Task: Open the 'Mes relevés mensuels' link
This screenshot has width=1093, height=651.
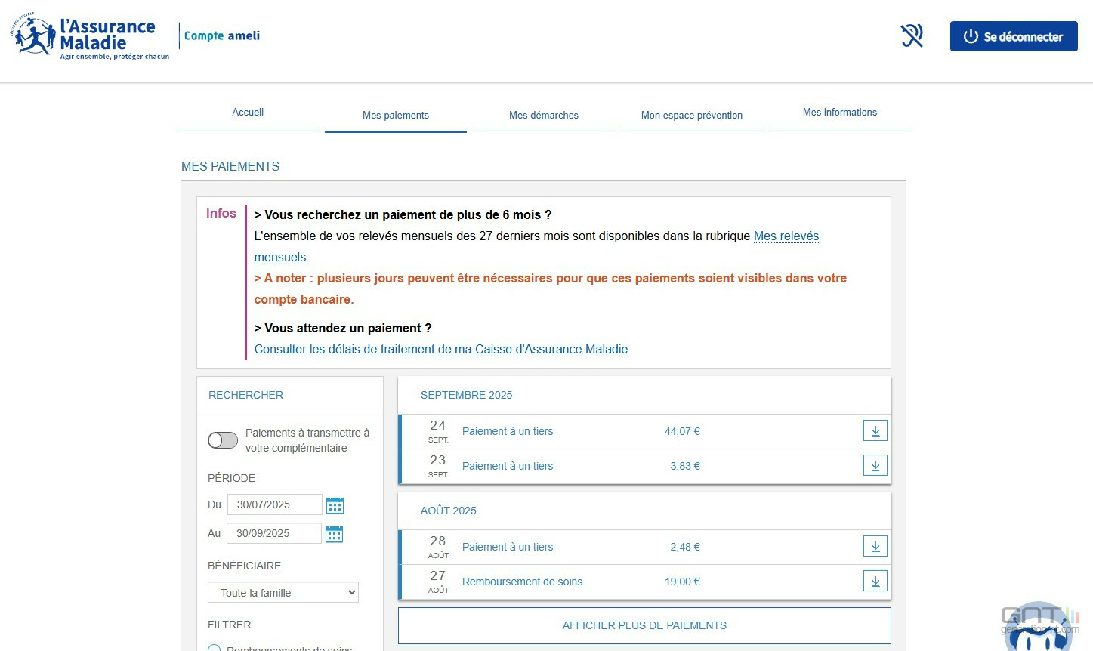Action: click(786, 236)
